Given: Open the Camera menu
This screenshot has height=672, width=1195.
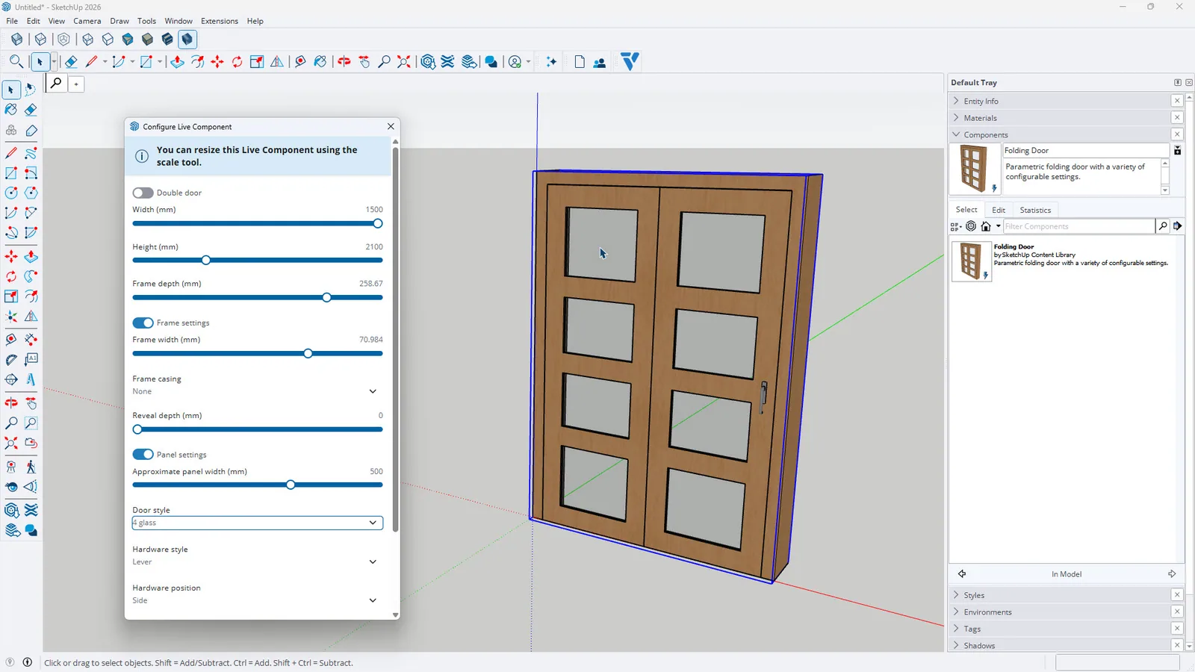Looking at the screenshot, I should pos(87,21).
